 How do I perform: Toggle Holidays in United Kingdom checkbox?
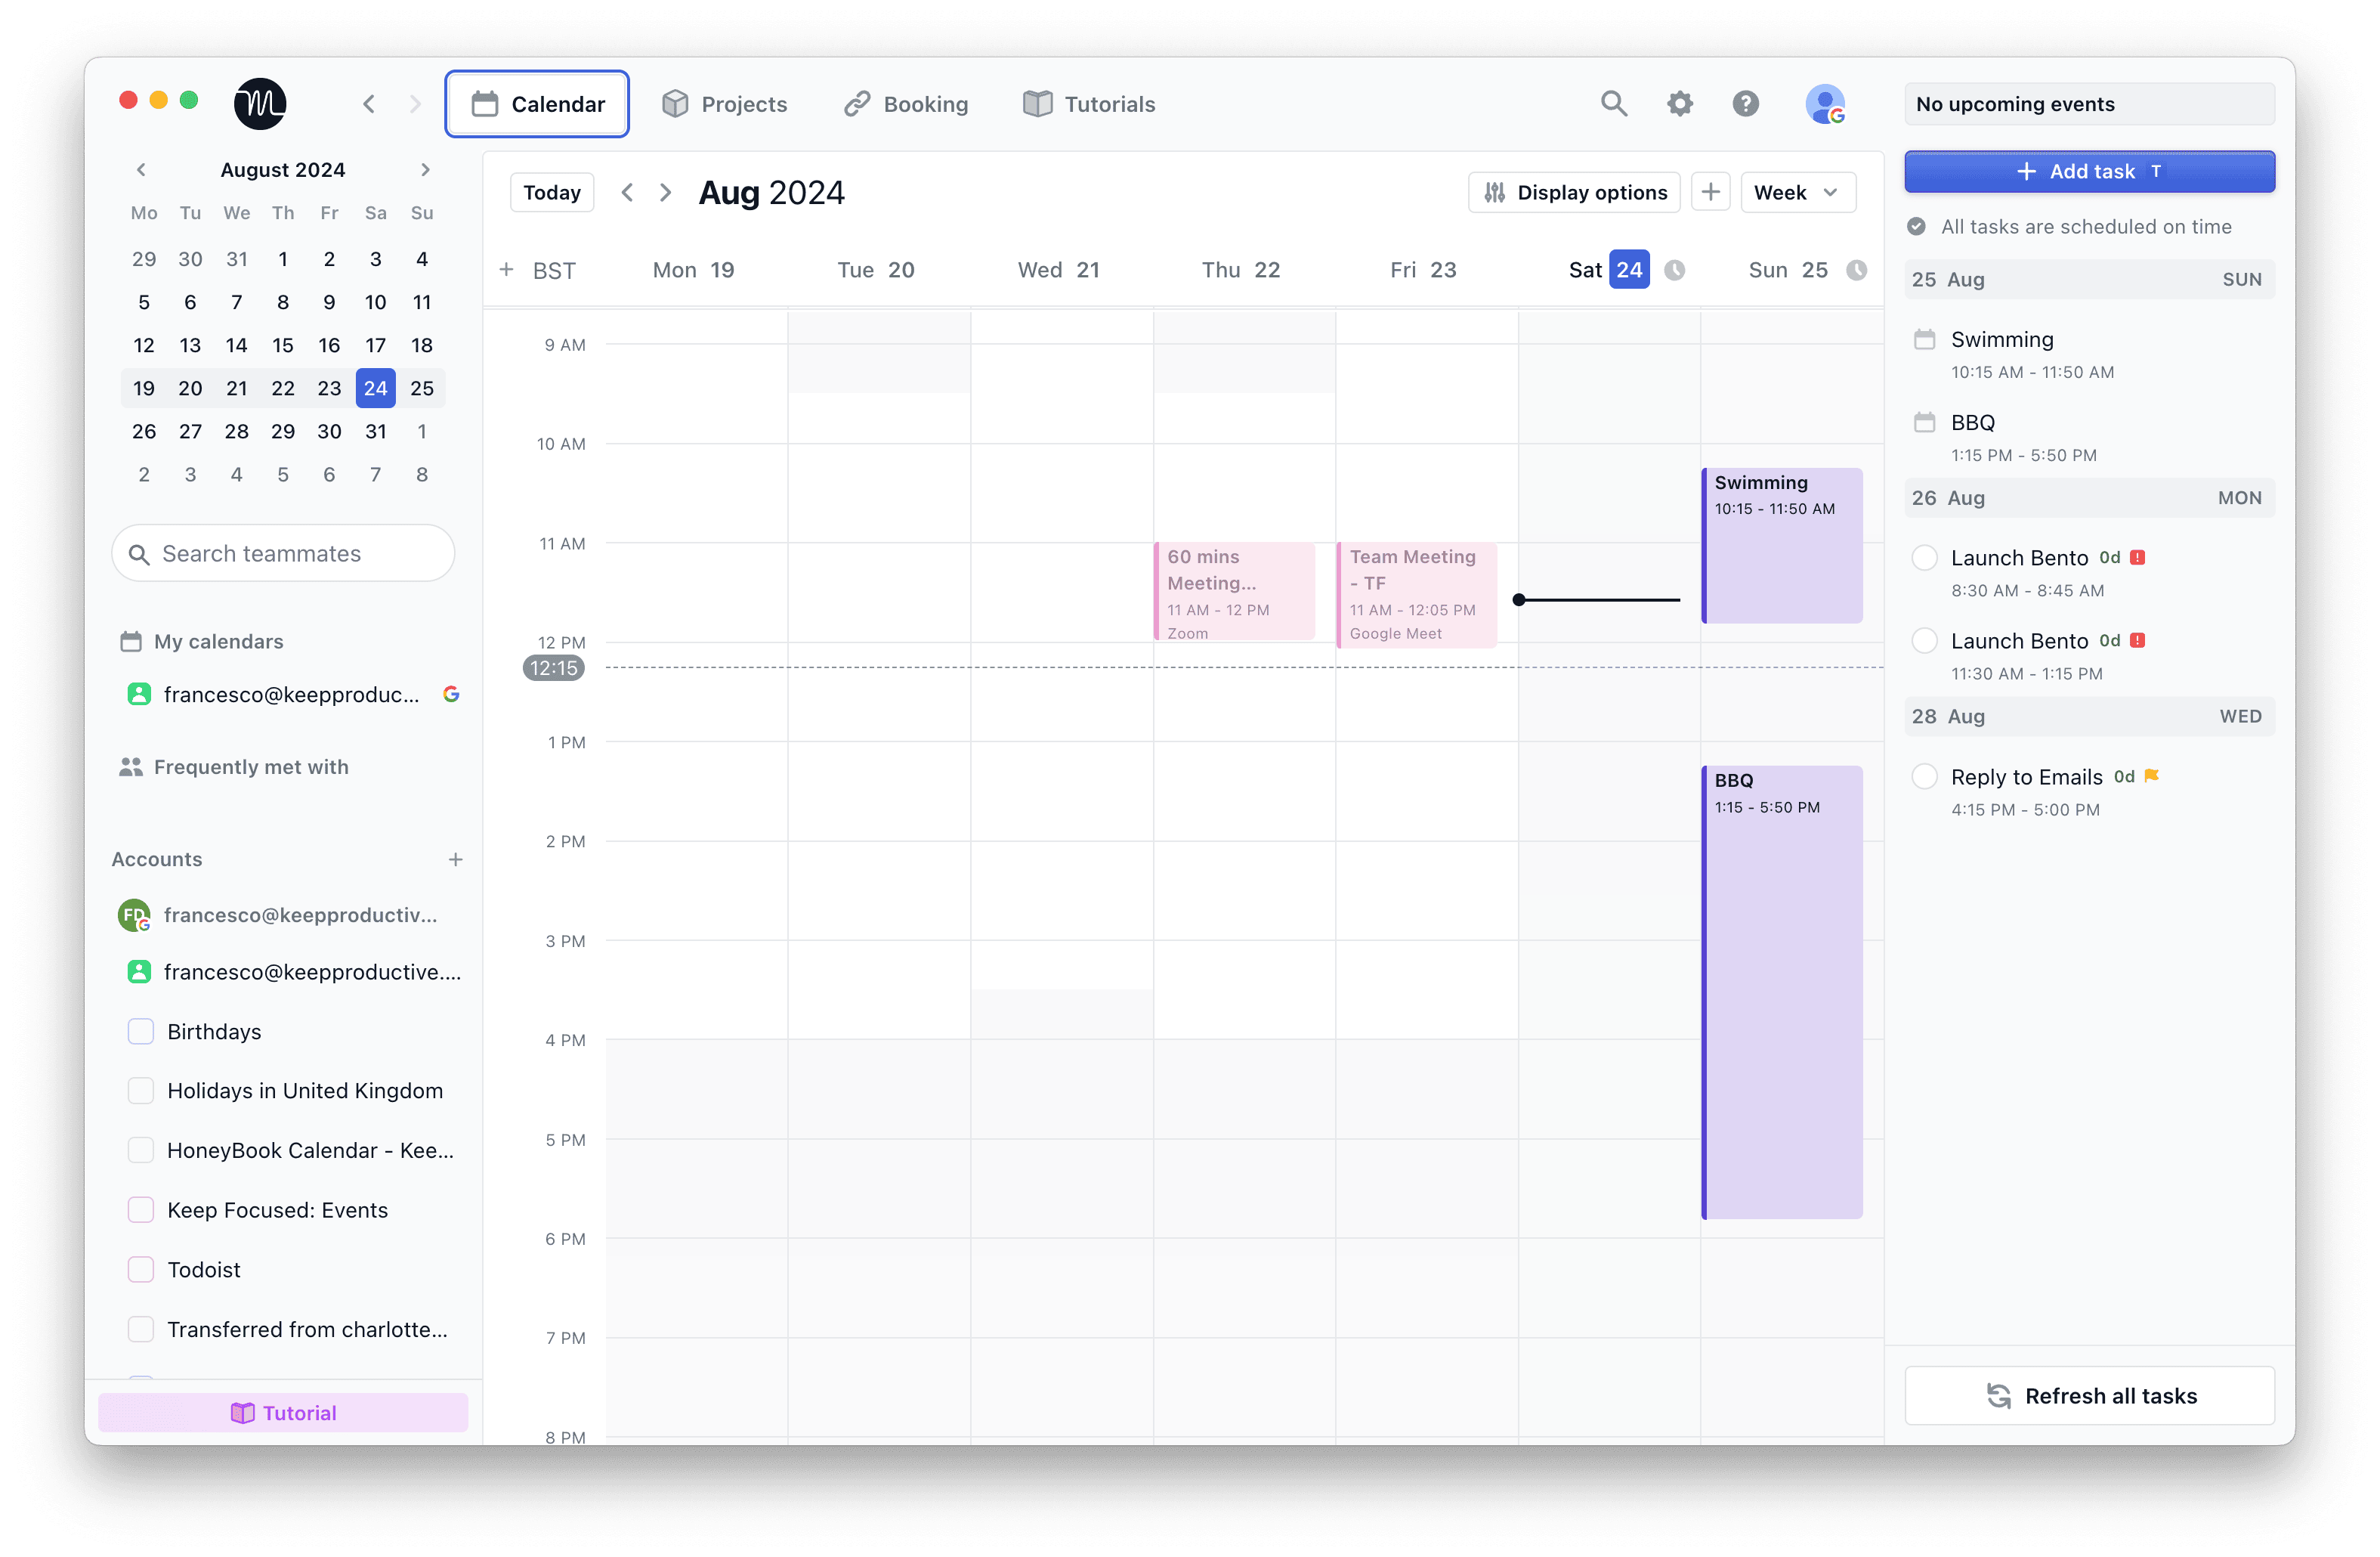coord(141,1091)
